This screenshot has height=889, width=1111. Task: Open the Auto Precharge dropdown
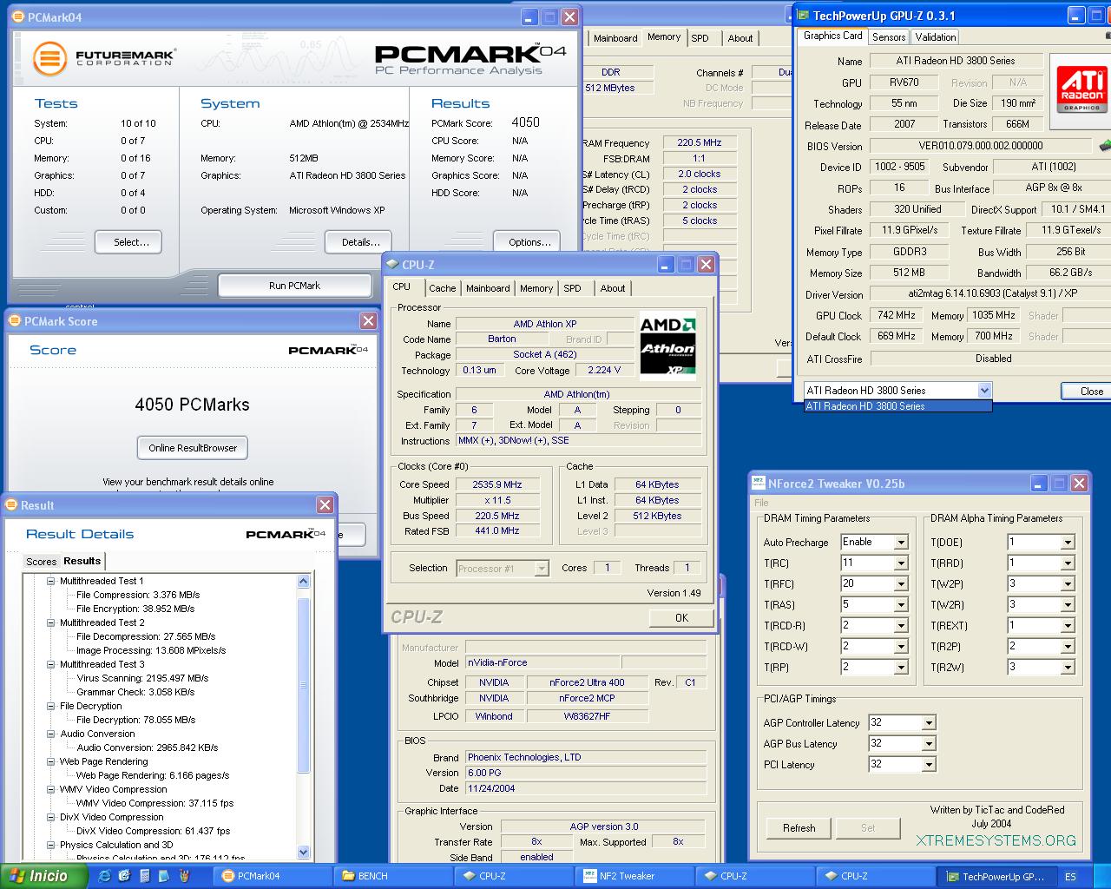tap(901, 543)
